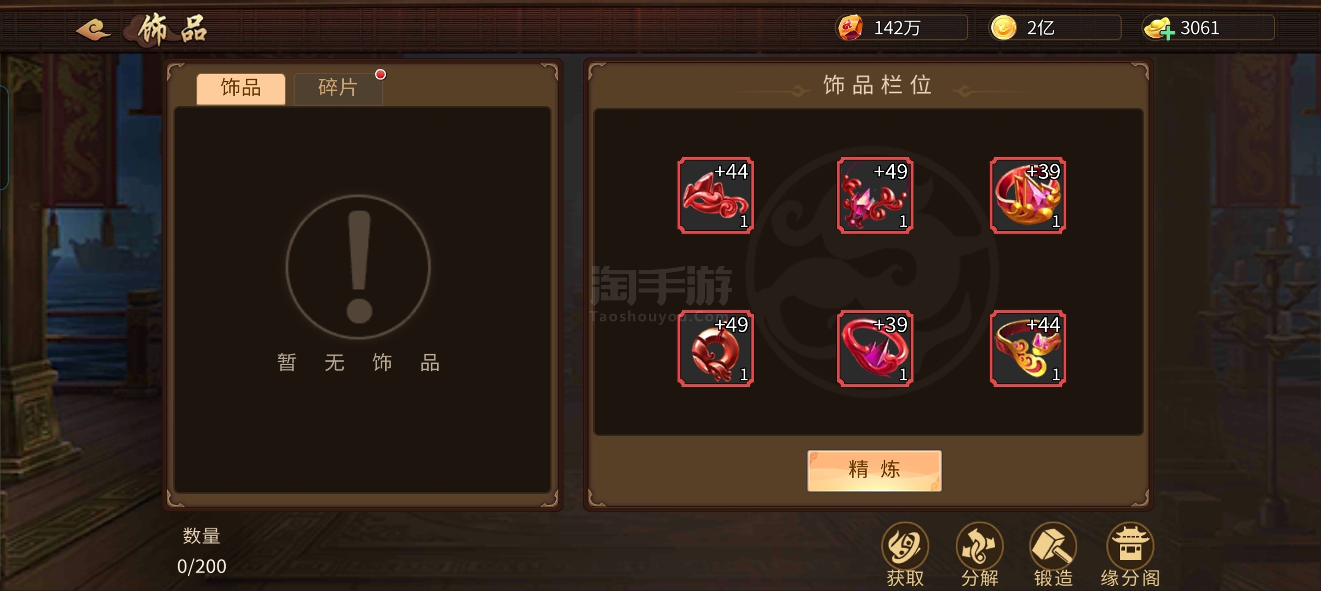Viewport: 1321px width, 591px height.
Task: Click the 饰品栏位 panel header
Action: (877, 85)
